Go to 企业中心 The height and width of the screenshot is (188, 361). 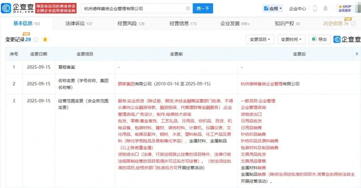297,9
